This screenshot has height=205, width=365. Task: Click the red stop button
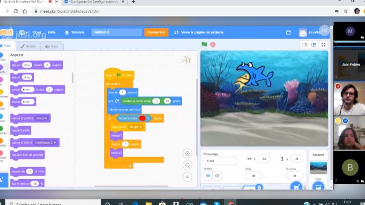click(x=213, y=45)
